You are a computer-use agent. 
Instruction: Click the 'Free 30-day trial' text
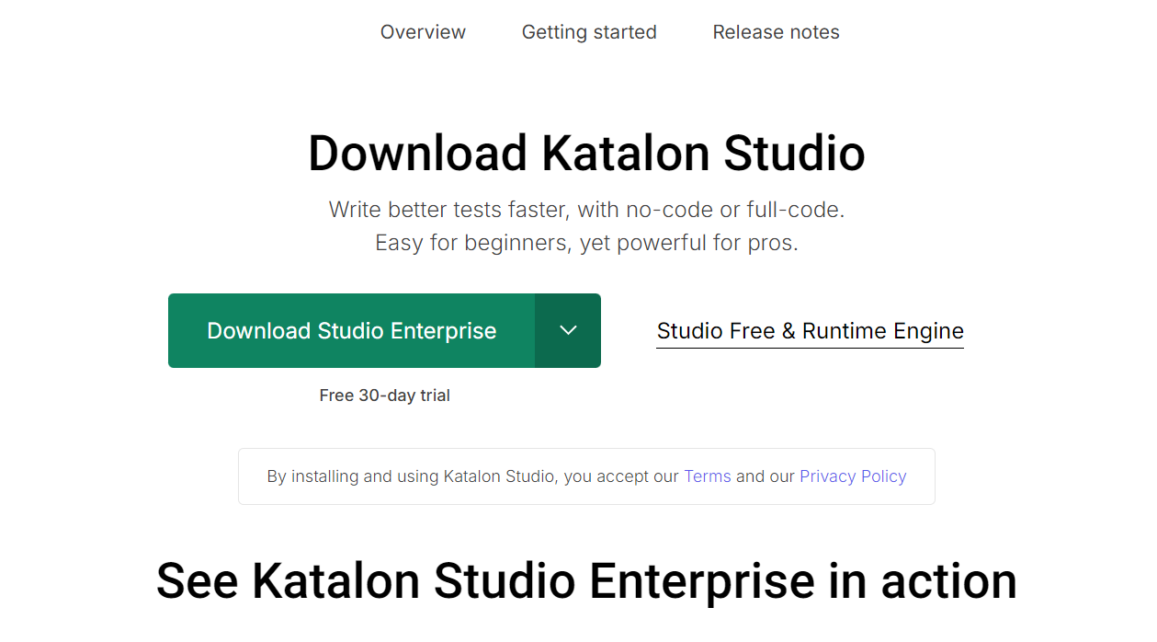tap(385, 396)
